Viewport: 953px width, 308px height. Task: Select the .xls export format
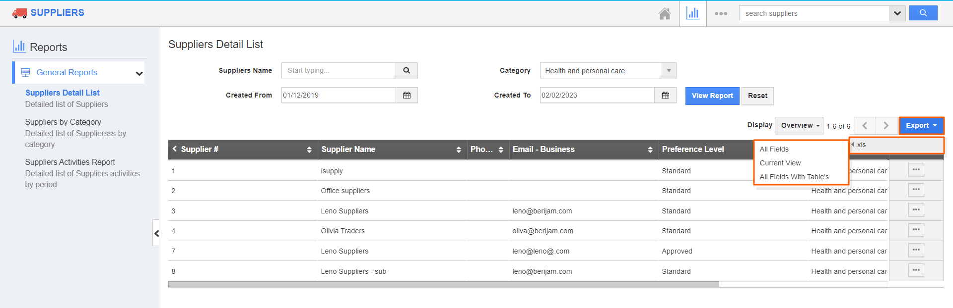(x=896, y=145)
